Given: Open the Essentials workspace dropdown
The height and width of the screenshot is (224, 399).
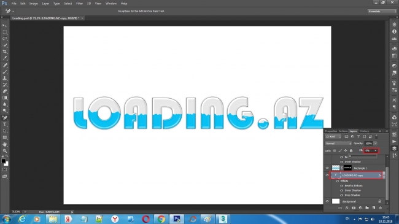Looking at the screenshot, I should pos(382,12).
